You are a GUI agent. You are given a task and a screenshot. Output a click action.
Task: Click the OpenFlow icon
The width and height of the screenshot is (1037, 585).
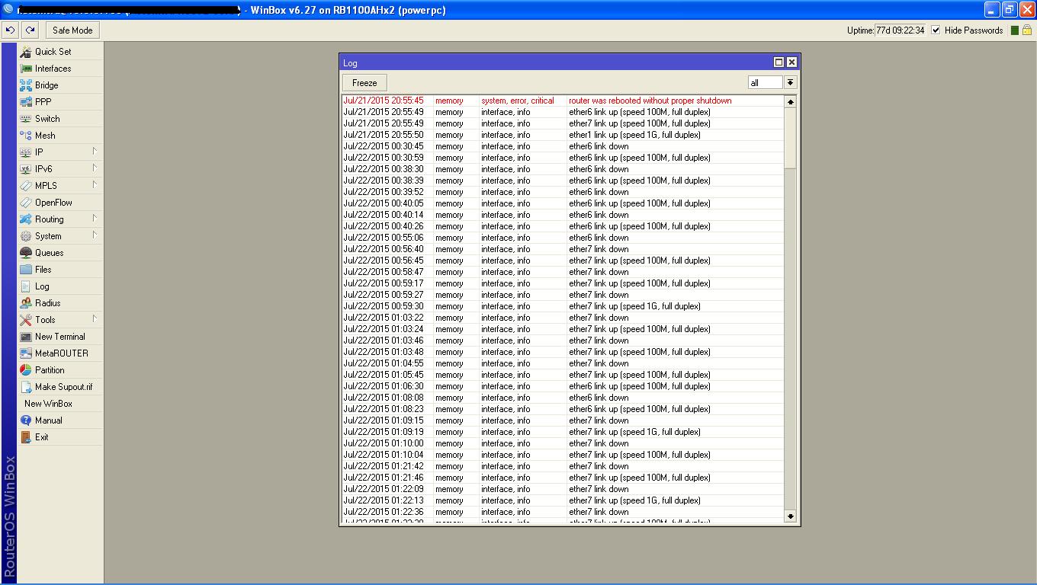(26, 203)
